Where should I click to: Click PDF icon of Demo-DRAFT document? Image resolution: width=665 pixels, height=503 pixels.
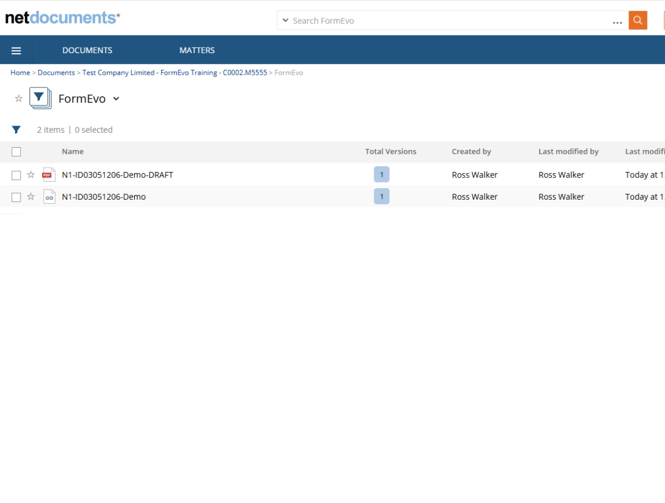pos(49,174)
